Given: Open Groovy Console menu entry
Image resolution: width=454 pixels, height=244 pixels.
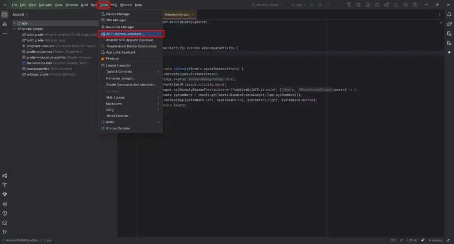Looking at the screenshot, I should tap(131, 128).
